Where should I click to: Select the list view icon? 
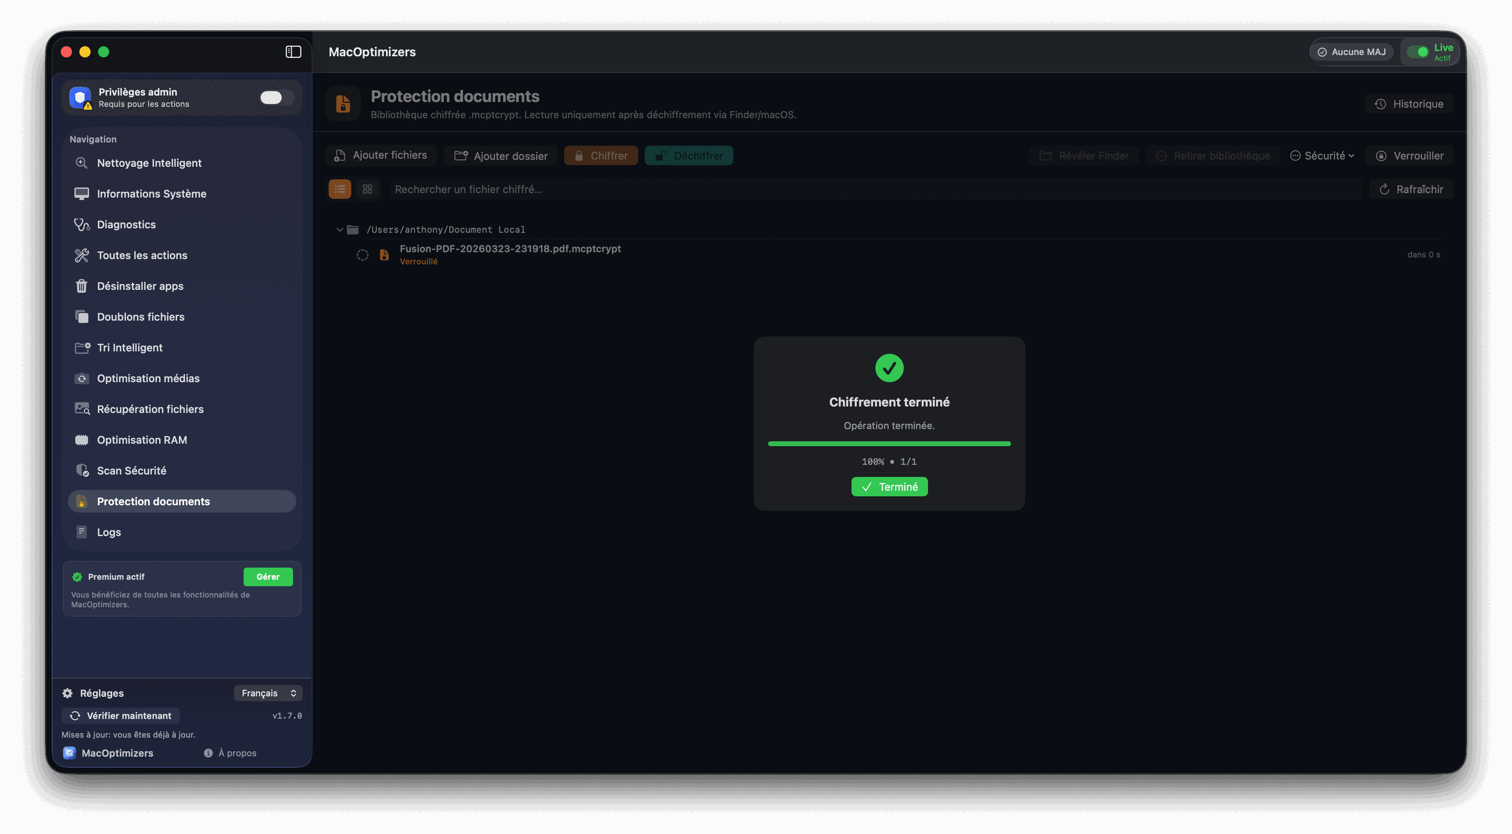340,189
